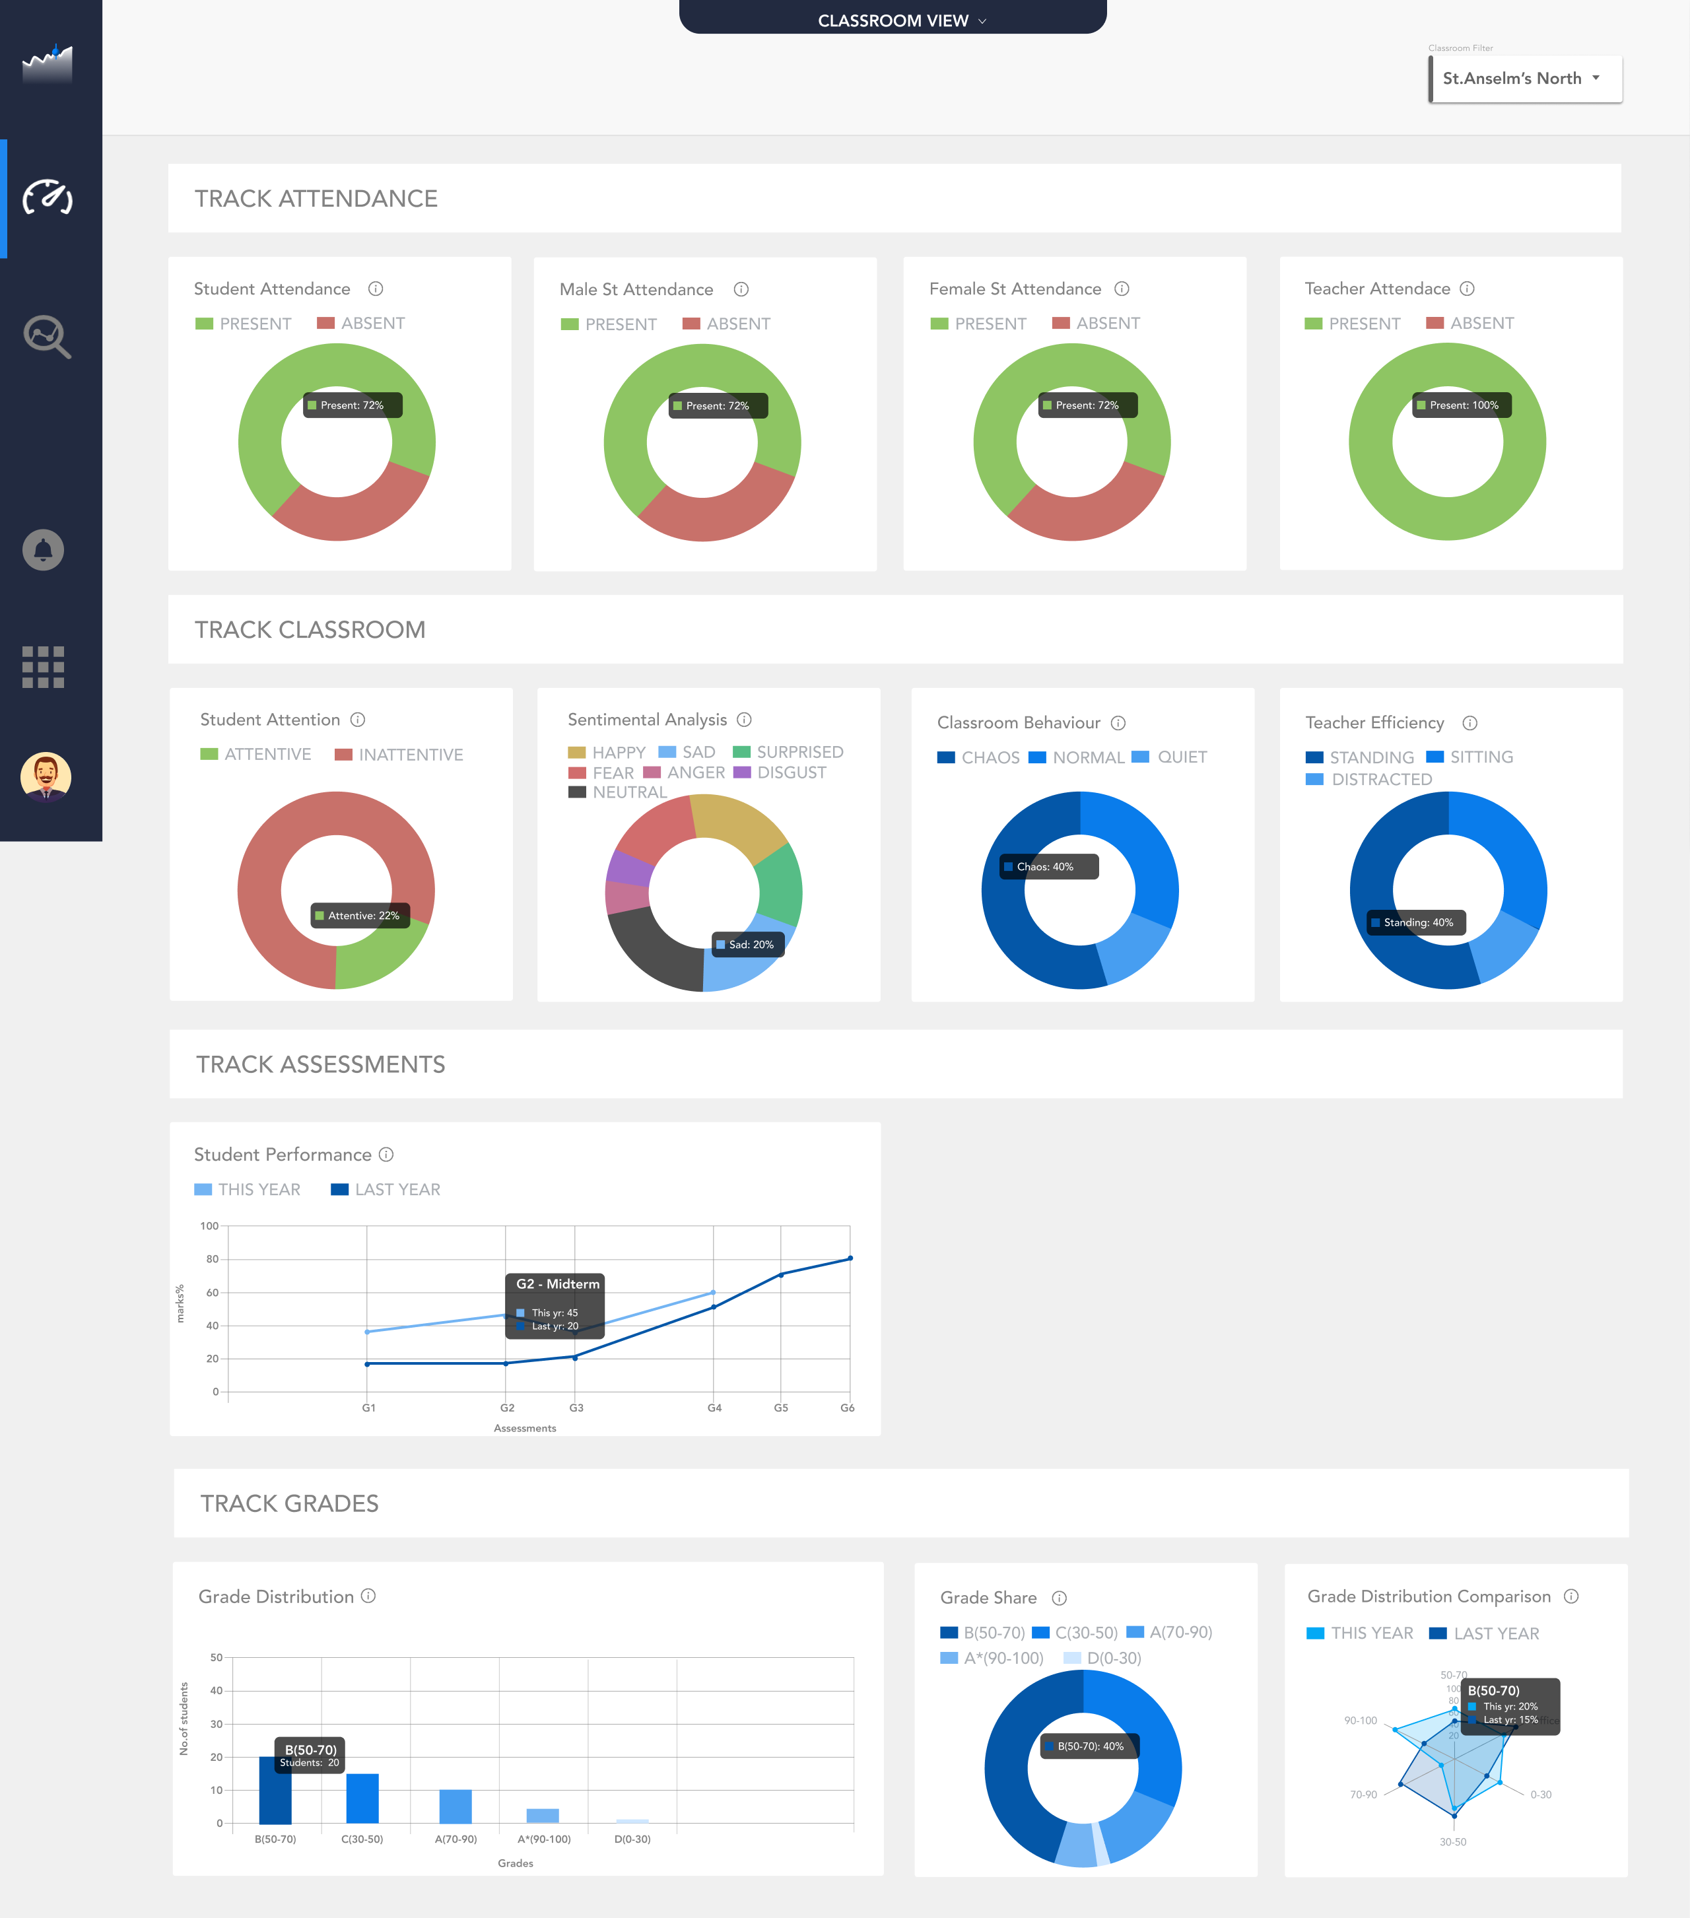
Task: Toggle ABSENT legend in Student Attendance
Action: [x=372, y=324]
